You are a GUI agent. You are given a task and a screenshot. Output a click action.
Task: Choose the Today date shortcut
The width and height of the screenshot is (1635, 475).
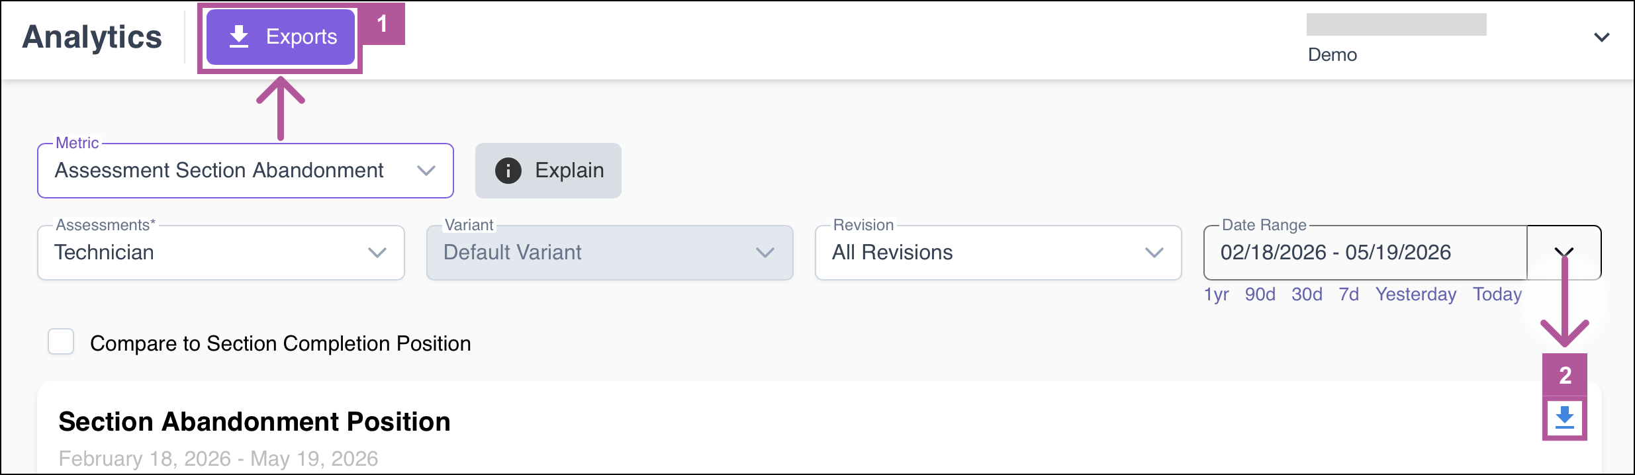[1497, 294]
